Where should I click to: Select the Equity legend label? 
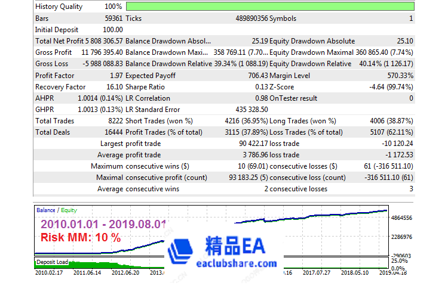point(67,210)
